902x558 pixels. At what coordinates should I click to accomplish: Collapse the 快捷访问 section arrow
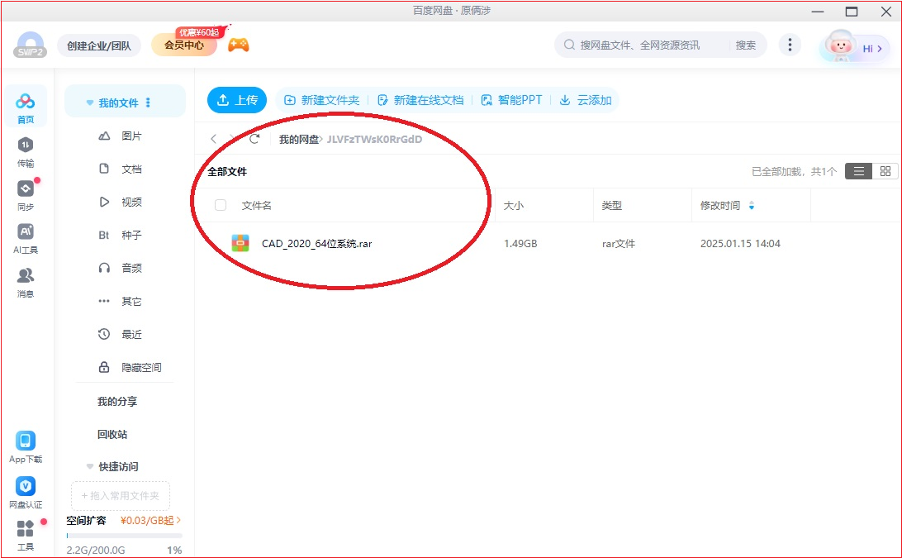coord(90,466)
